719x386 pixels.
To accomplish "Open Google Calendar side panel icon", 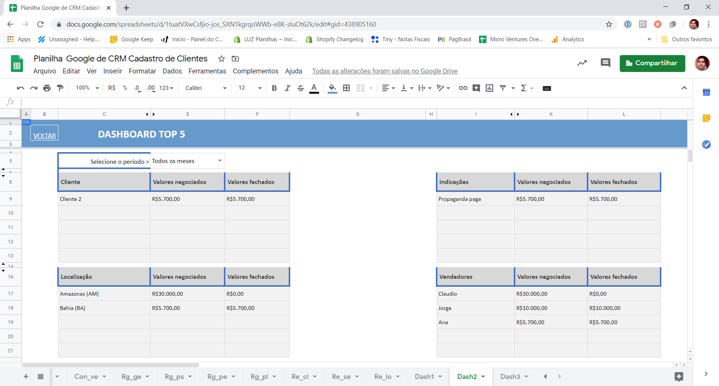I will click(706, 92).
